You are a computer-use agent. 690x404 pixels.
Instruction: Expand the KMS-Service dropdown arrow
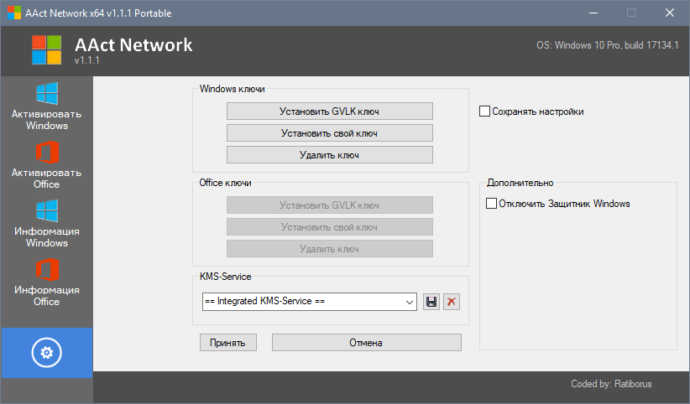click(x=410, y=302)
